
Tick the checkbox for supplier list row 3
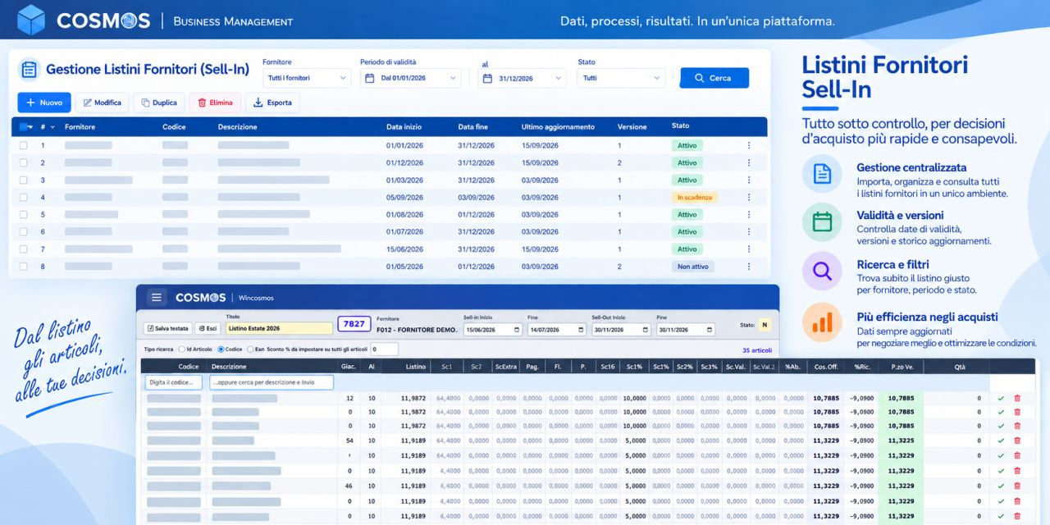pos(23,180)
